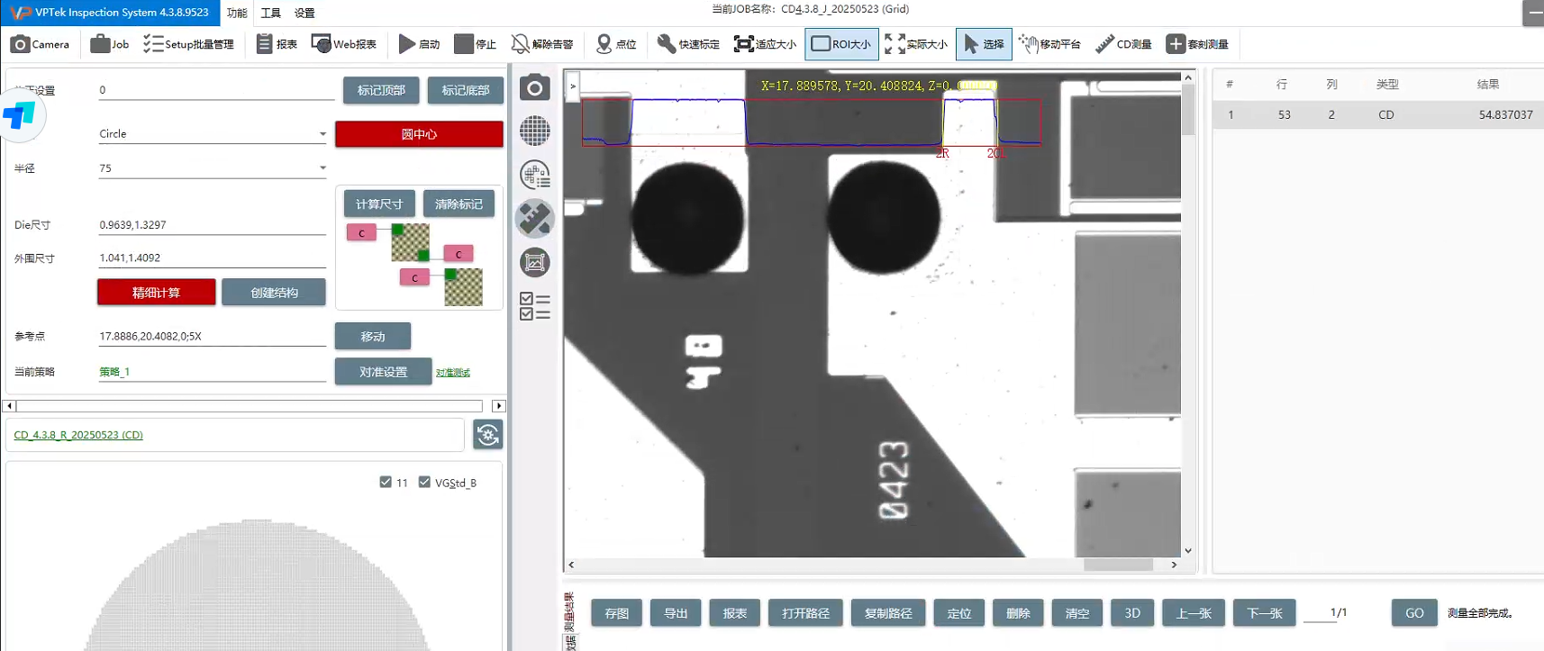Capture an image with the side camera icon
Screen dimensions: 1544x651
point(535,87)
